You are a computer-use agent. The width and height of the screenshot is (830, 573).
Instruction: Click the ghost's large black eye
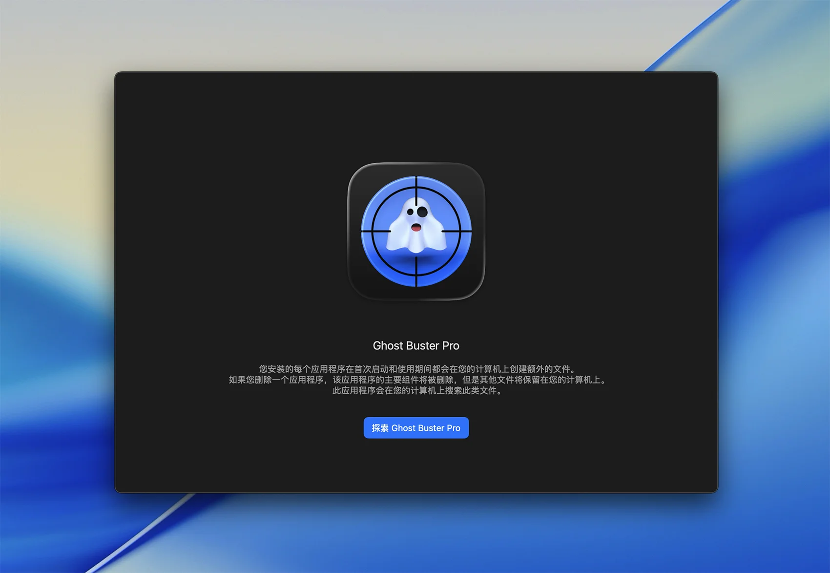click(422, 212)
